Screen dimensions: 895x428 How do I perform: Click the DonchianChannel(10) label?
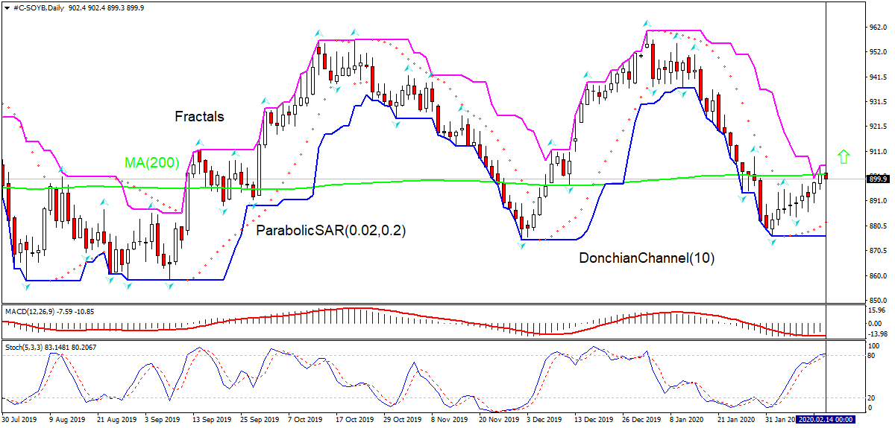coord(647,259)
